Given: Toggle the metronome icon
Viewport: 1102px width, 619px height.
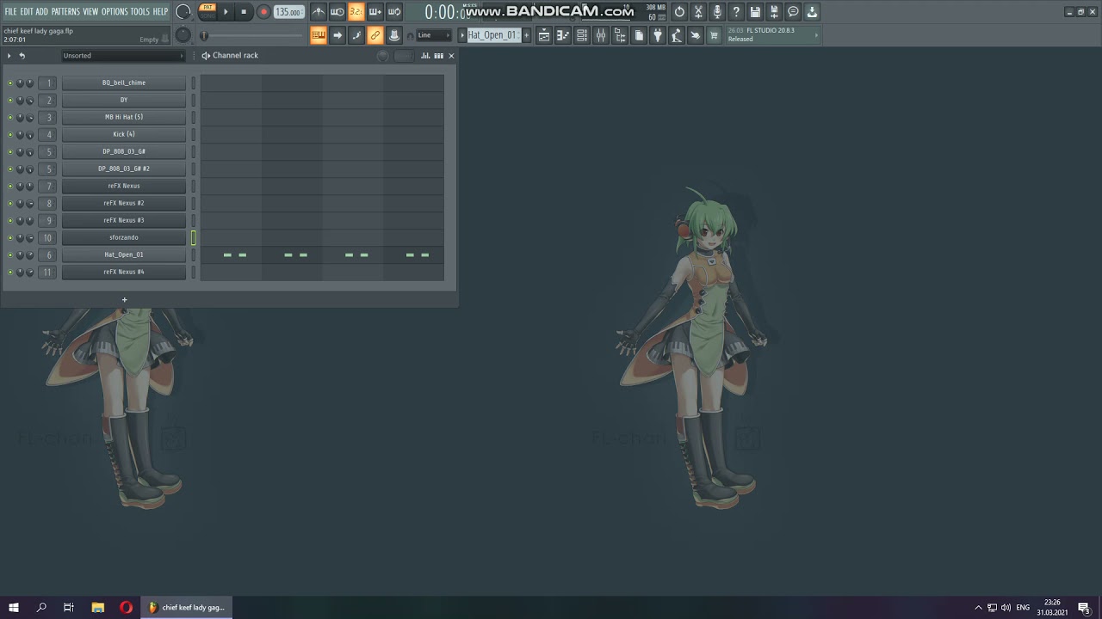Looking at the screenshot, I should 319,12.
